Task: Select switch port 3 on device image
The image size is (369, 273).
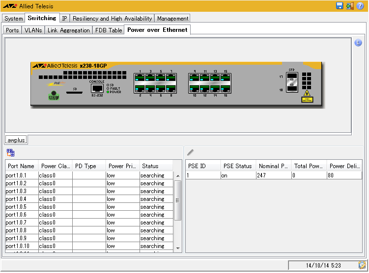Action: pos(150,77)
